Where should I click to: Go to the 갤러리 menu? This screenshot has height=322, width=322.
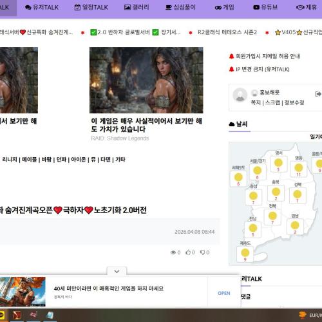point(137,8)
